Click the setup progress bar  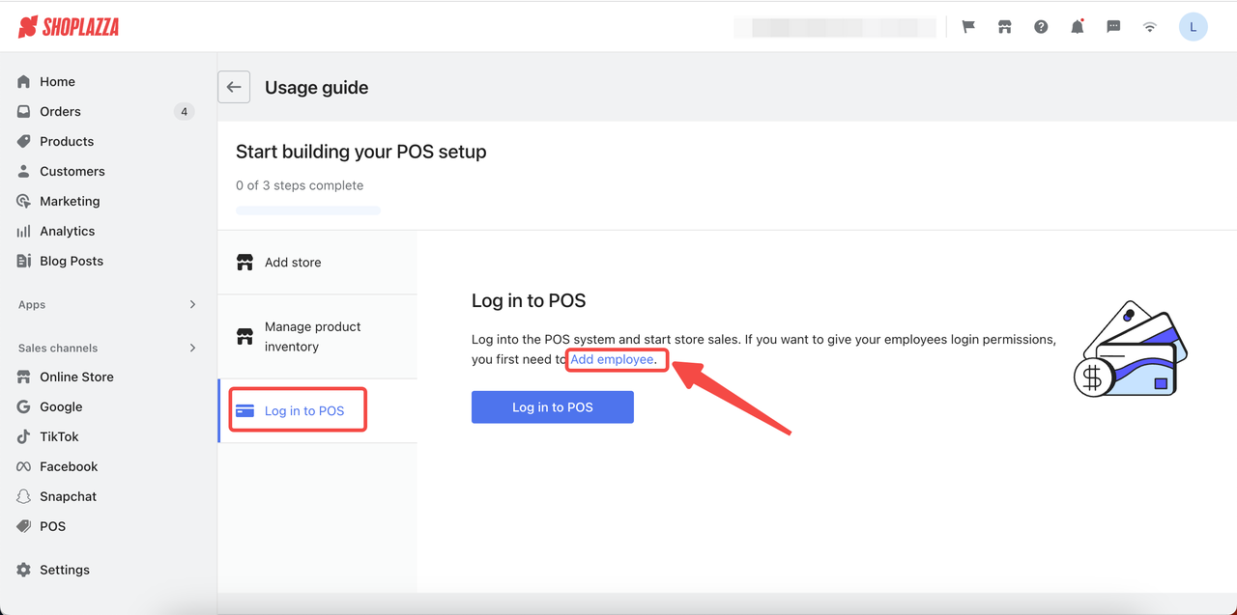[308, 210]
